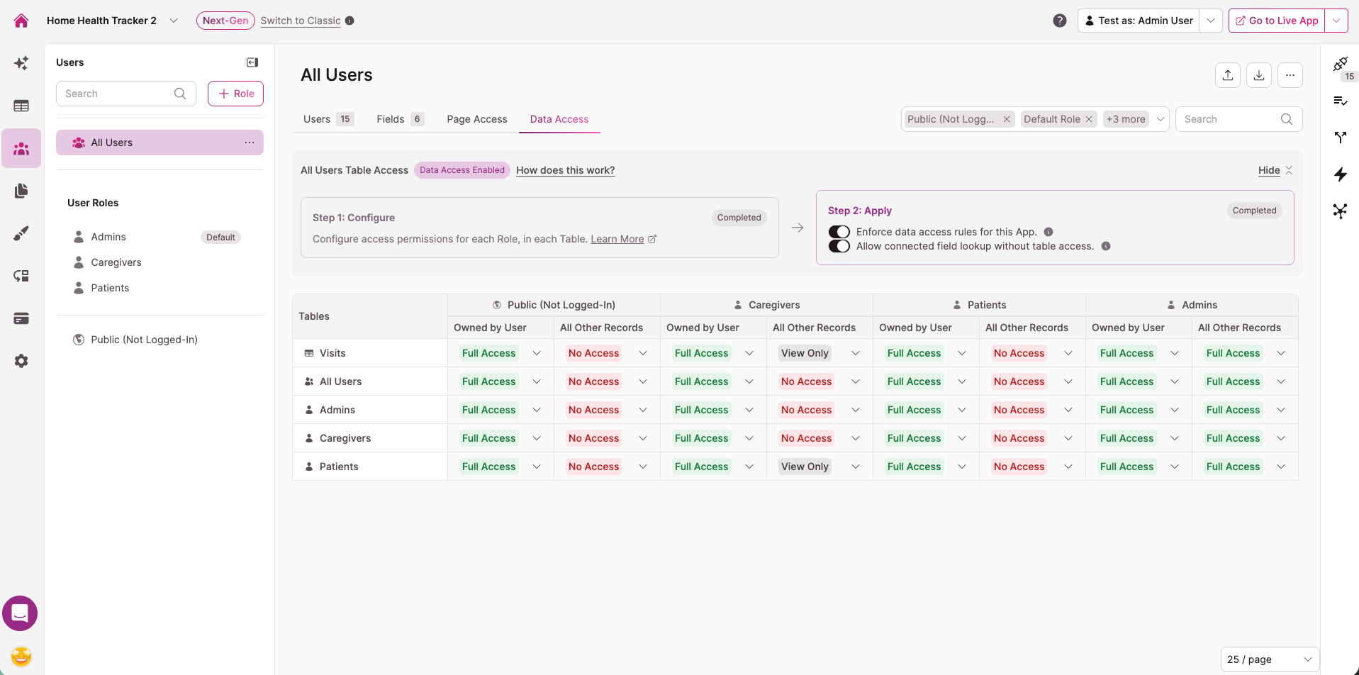Collapse the Users side panel
This screenshot has width=1359, height=675.
(x=252, y=62)
